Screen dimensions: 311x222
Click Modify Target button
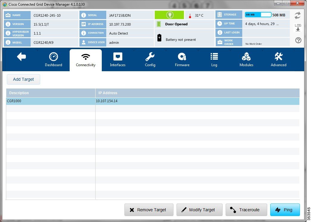pos(199,210)
